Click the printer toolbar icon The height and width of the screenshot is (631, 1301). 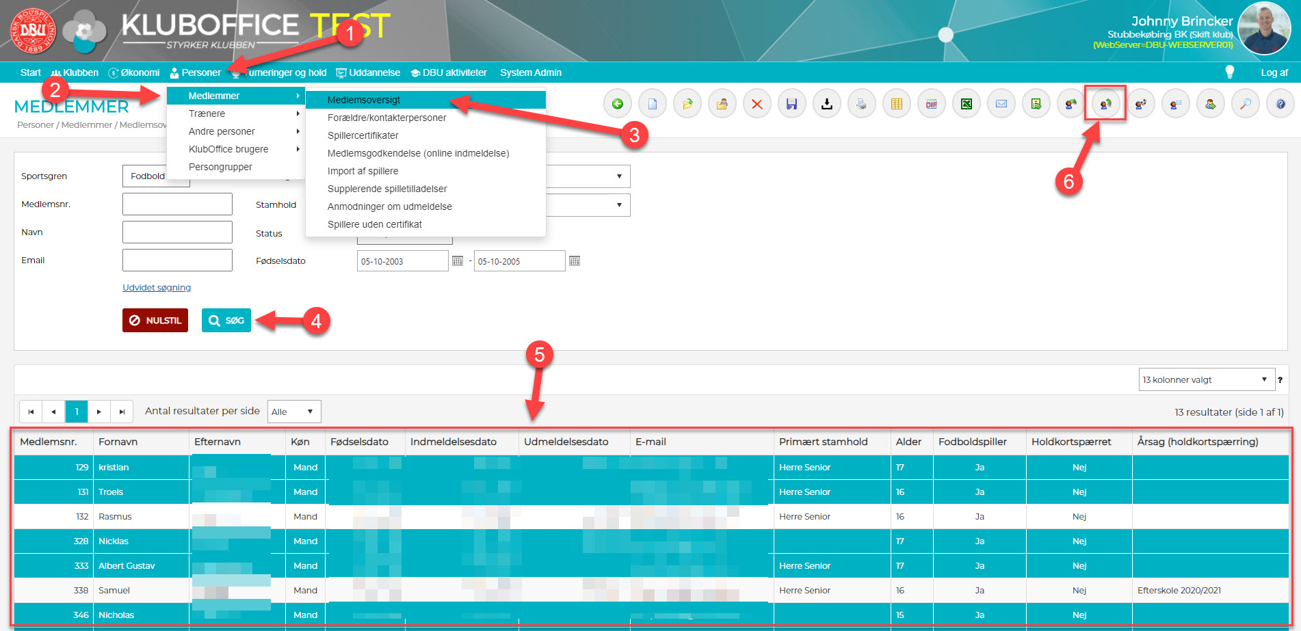[x=862, y=104]
